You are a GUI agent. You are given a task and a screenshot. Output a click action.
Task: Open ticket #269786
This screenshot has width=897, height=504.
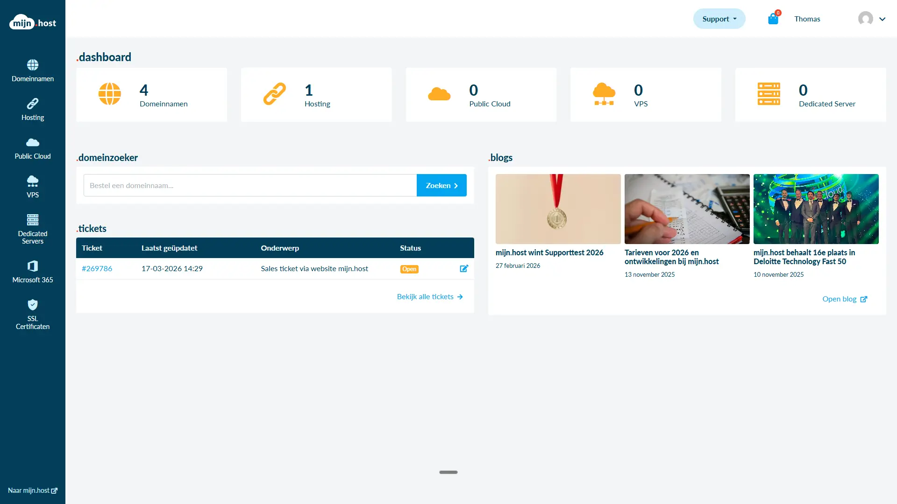(x=97, y=268)
